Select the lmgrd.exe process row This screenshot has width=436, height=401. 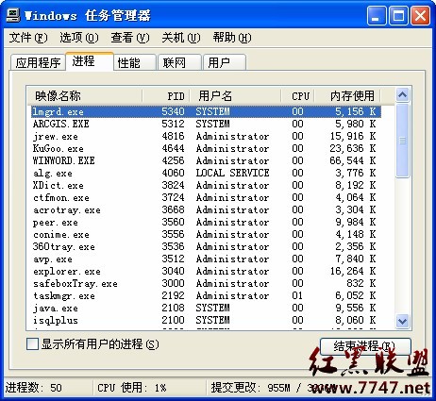[x=206, y=112]
